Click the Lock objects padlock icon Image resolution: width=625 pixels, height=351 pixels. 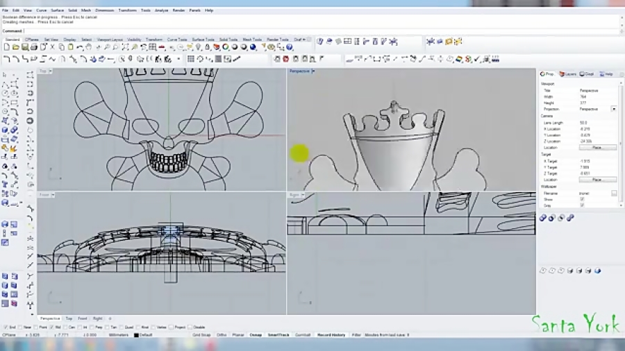coord(207,47)
